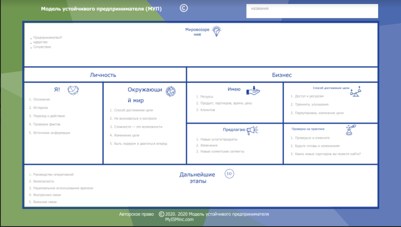The width and height of the screenshot is (401, 227).
Task: Select item Доступ к ресурсам
Action: [x=309, y=96]
